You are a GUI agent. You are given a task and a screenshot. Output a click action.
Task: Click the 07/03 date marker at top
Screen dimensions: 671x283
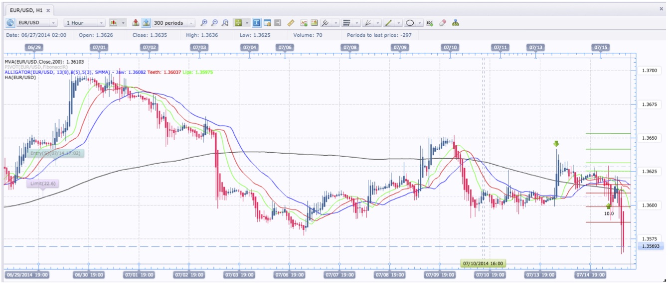pos(199,47)
